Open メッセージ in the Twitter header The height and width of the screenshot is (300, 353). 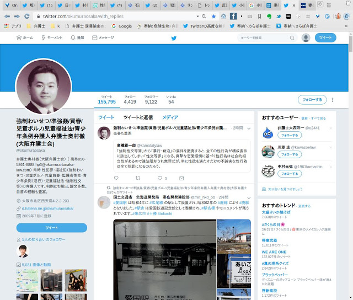tap(103, 38)
